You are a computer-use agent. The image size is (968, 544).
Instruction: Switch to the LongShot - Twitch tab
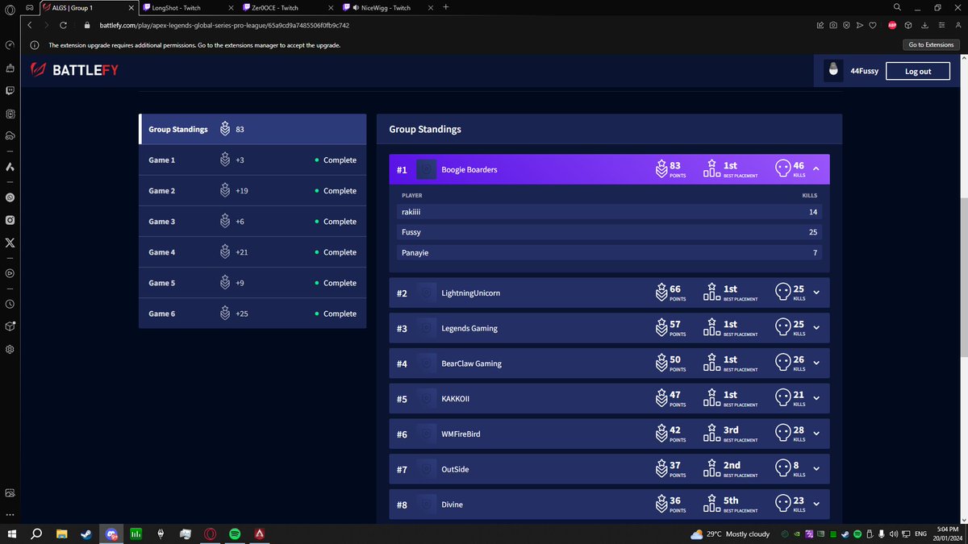point(187,7)
